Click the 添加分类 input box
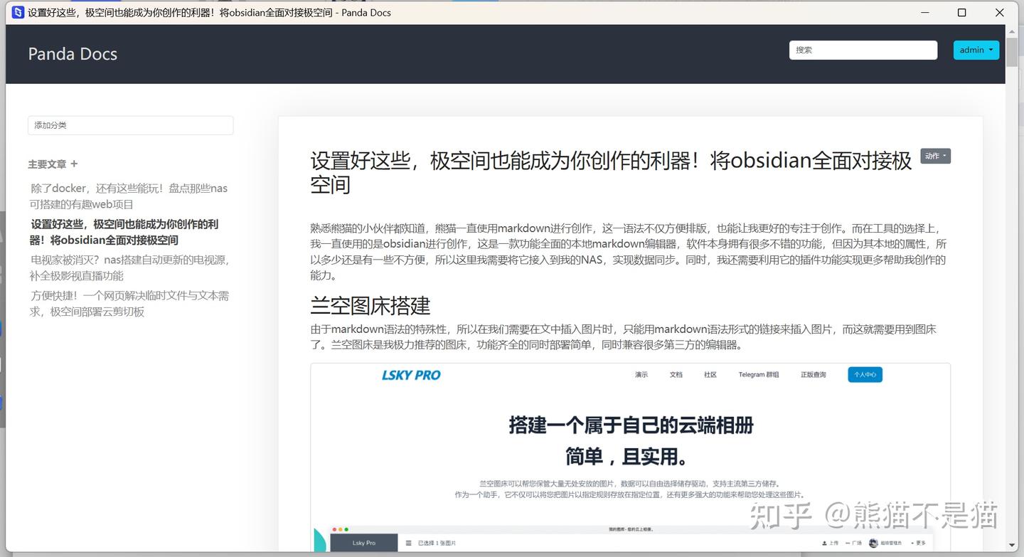Image resolution: width=1024 pixels, height=557 pixels. click(x=130, y=125)
